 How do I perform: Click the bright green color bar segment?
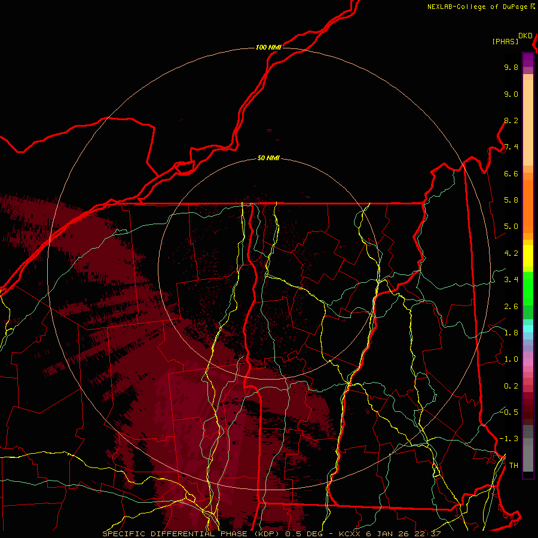click(528, 288)
